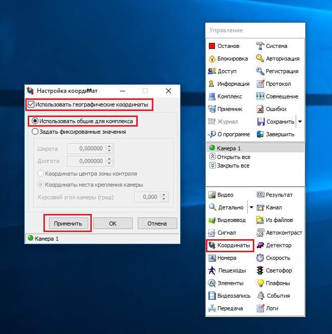Open the Пешеходы pedestrian icon
Image resolution: width=332 pixels, height=334 pixels.
click(x=212, y=270)
